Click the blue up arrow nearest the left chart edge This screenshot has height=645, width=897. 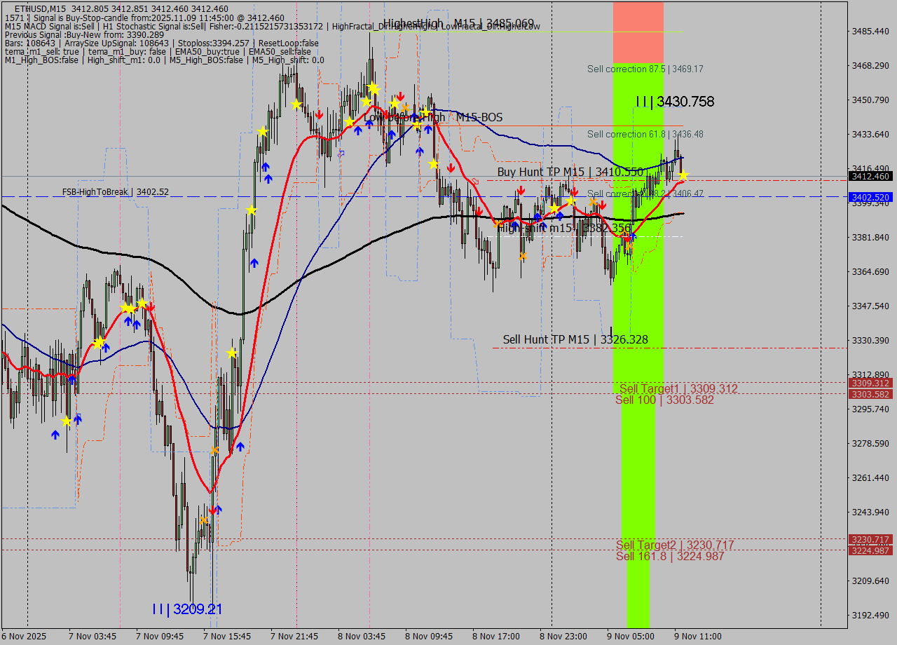[55, 435]
